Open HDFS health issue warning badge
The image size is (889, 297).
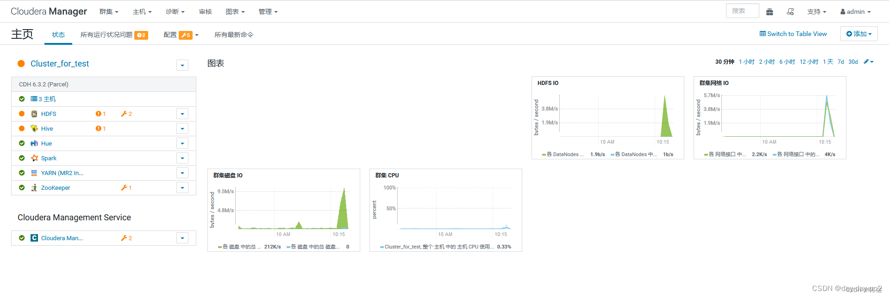pyautogui.click(x=100, y=114)
